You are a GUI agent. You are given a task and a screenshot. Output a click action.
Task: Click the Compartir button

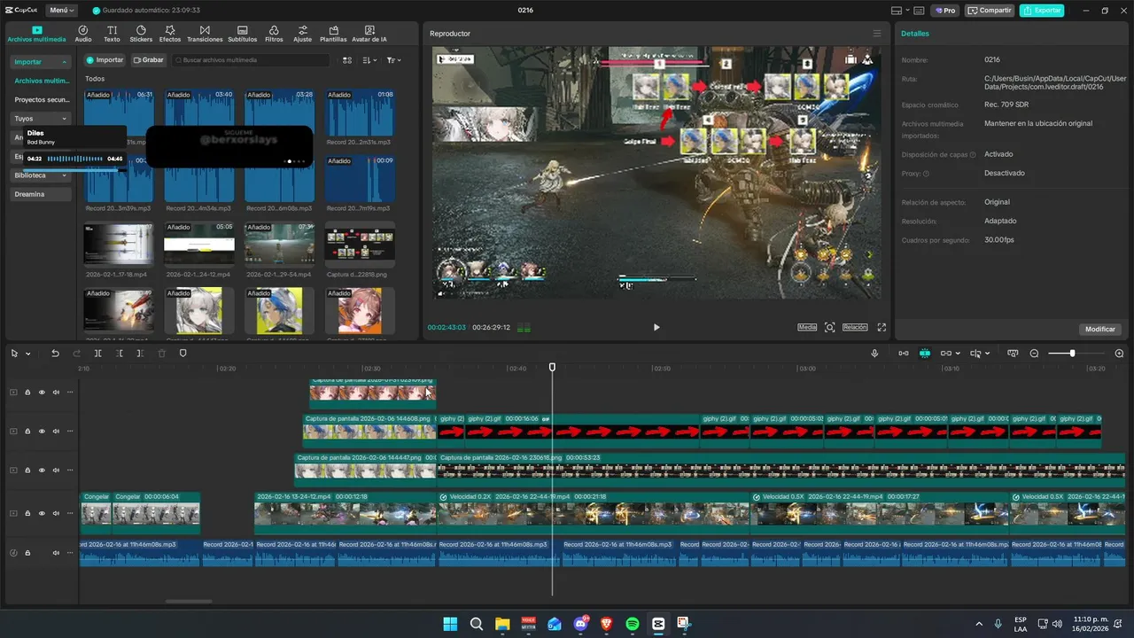pyautogui.click(x=990, y=11)
